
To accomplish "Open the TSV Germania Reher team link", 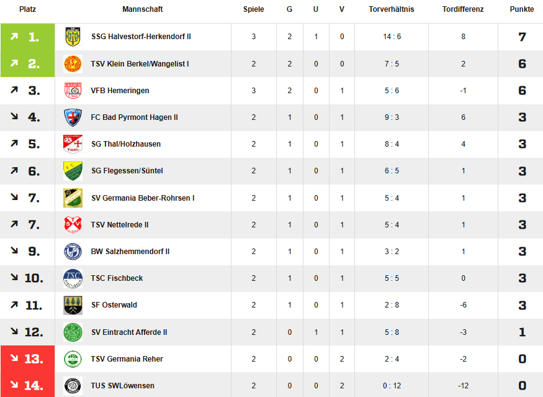I will [x=127, y=359].
